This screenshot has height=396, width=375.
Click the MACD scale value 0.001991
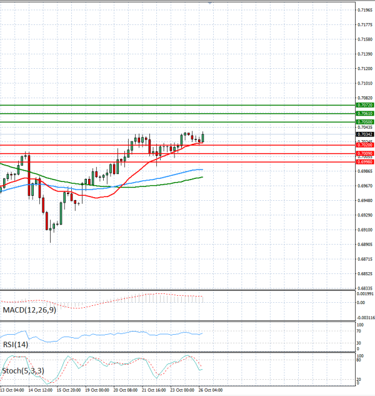click(x=365, y=294)
